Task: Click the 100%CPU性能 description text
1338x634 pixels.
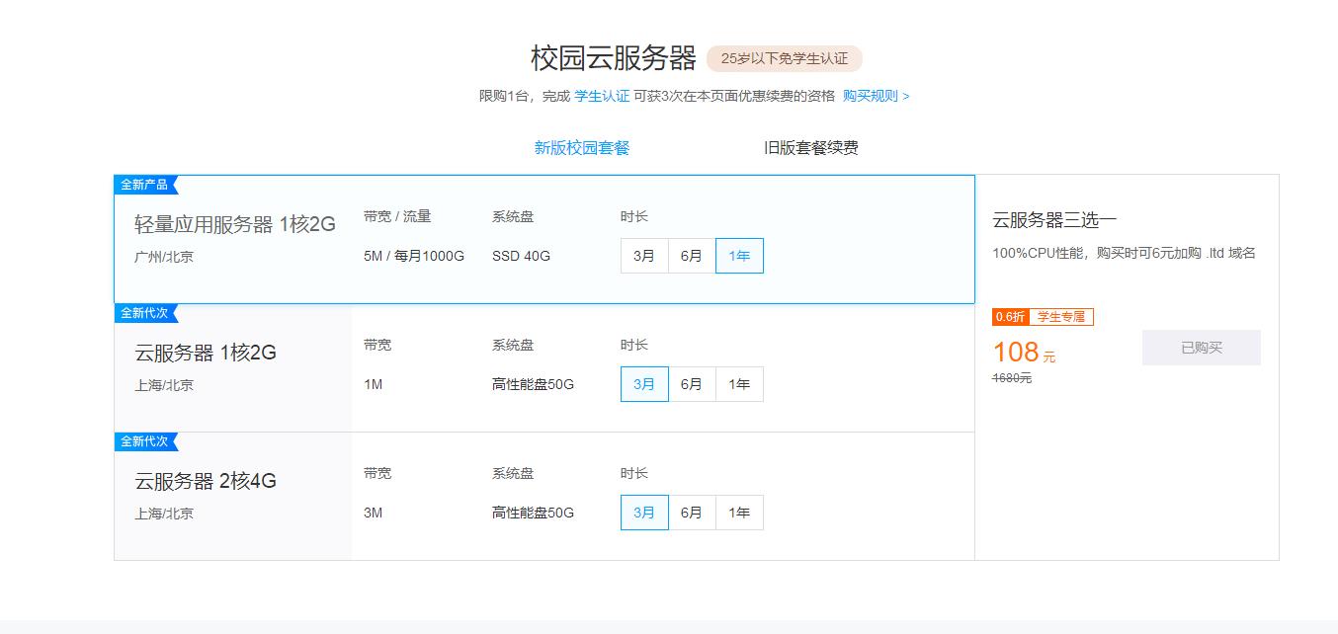Action: tap(1124, 253)
